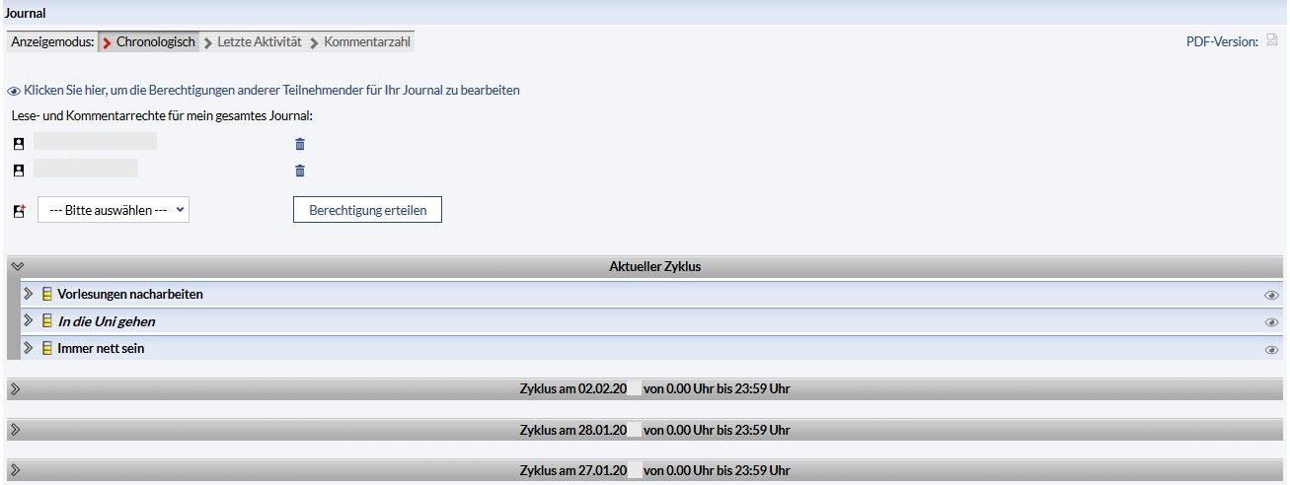1290x485 pixels.
Task: Open the PDF version document icon
Action: click(1272, 41)
